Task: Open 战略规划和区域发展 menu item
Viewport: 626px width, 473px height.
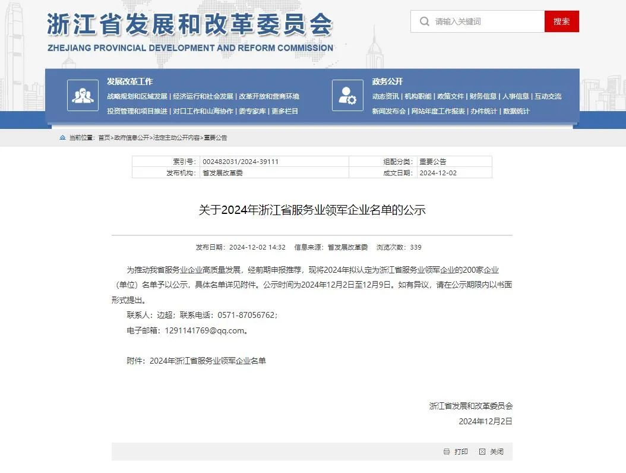Action: [x=137, y=96]
